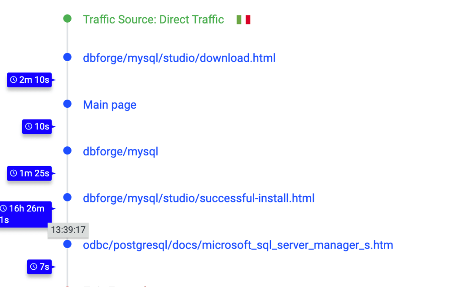Viewport: 464px width, 287px height.
Task: Select timeline dot beside Main page
Action: pos(68,104)
